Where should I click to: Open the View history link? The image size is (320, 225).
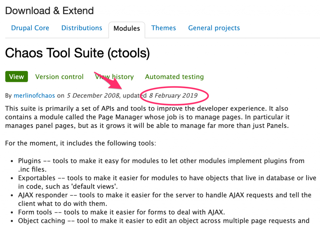coord(114,77)
